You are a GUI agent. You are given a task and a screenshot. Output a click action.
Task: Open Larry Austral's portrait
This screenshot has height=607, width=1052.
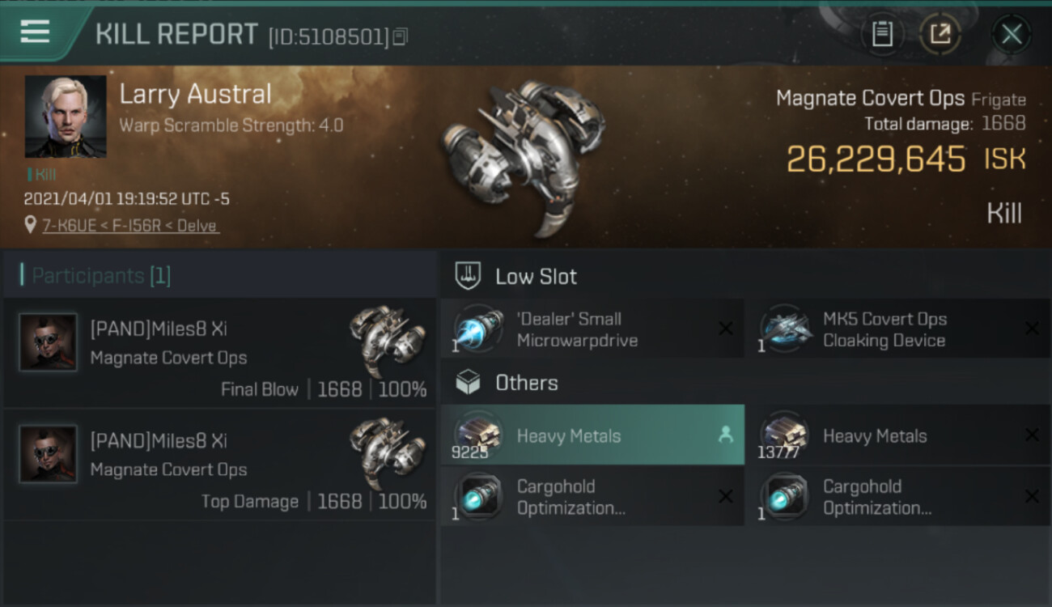tap(66, 117)
